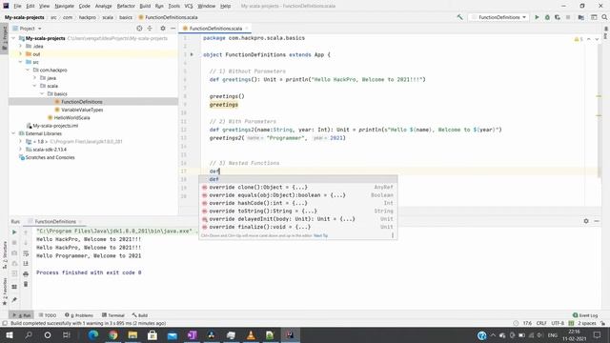This screenshot has height=343, width=610.
Task: Toggle read-only lock icon in status bar
Action: coord(602,323)
